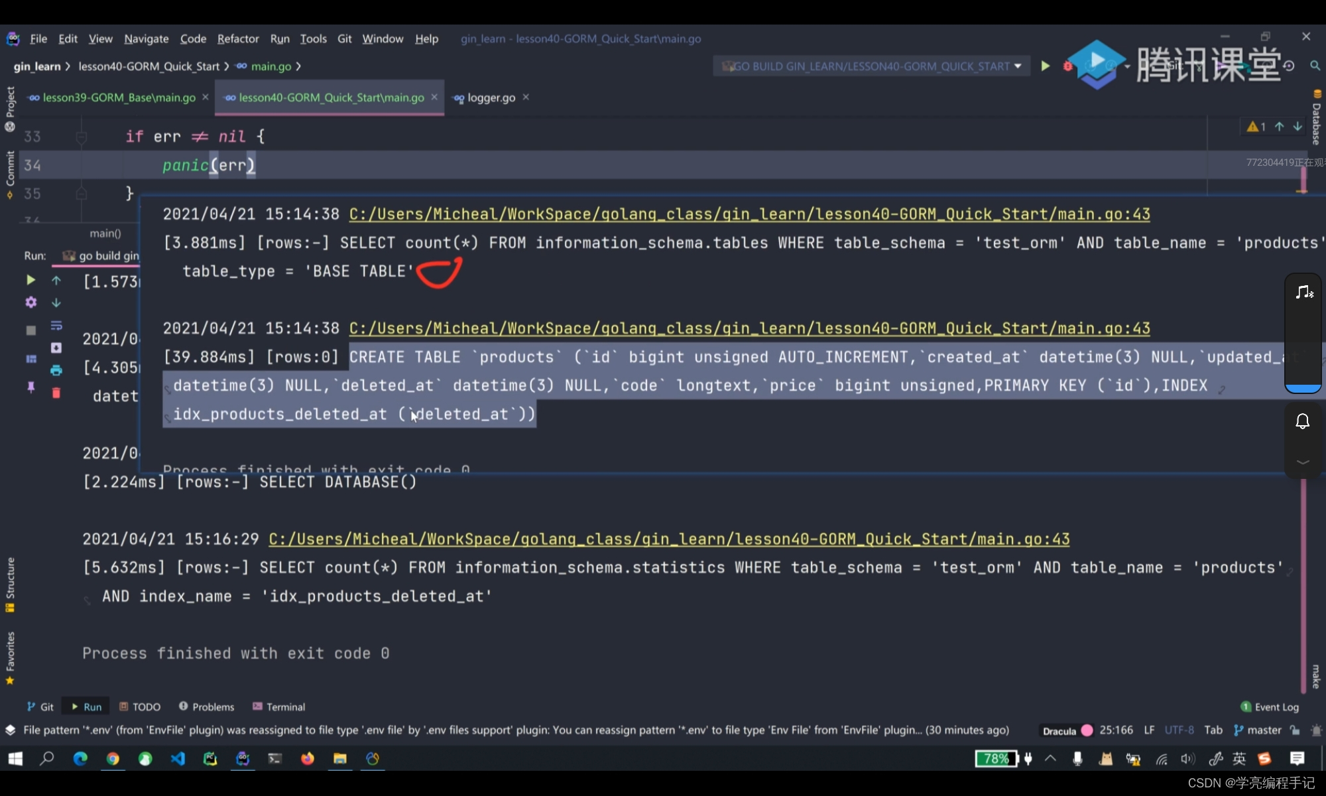Screen dimensions: 1326x796
Task: Open the Favorites tool window
Action: (x=9, y=658)
